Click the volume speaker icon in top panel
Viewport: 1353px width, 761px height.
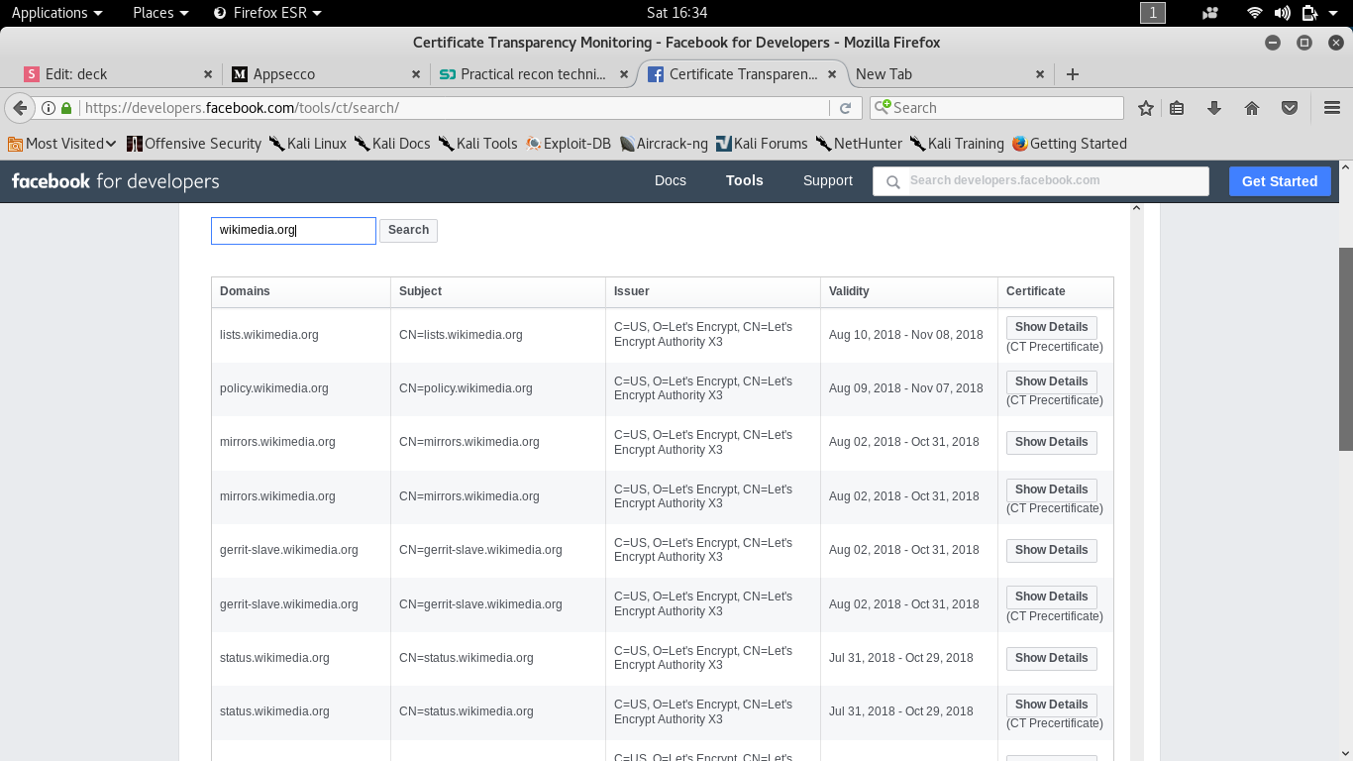click(x=1283, y=13)
